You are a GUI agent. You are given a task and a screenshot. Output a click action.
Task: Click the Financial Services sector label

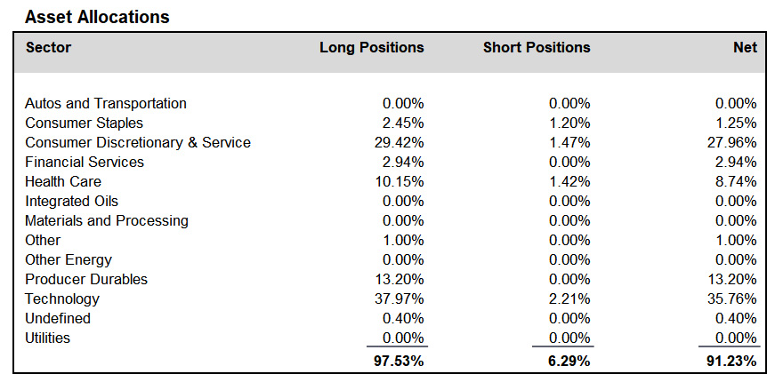(85, 162)
